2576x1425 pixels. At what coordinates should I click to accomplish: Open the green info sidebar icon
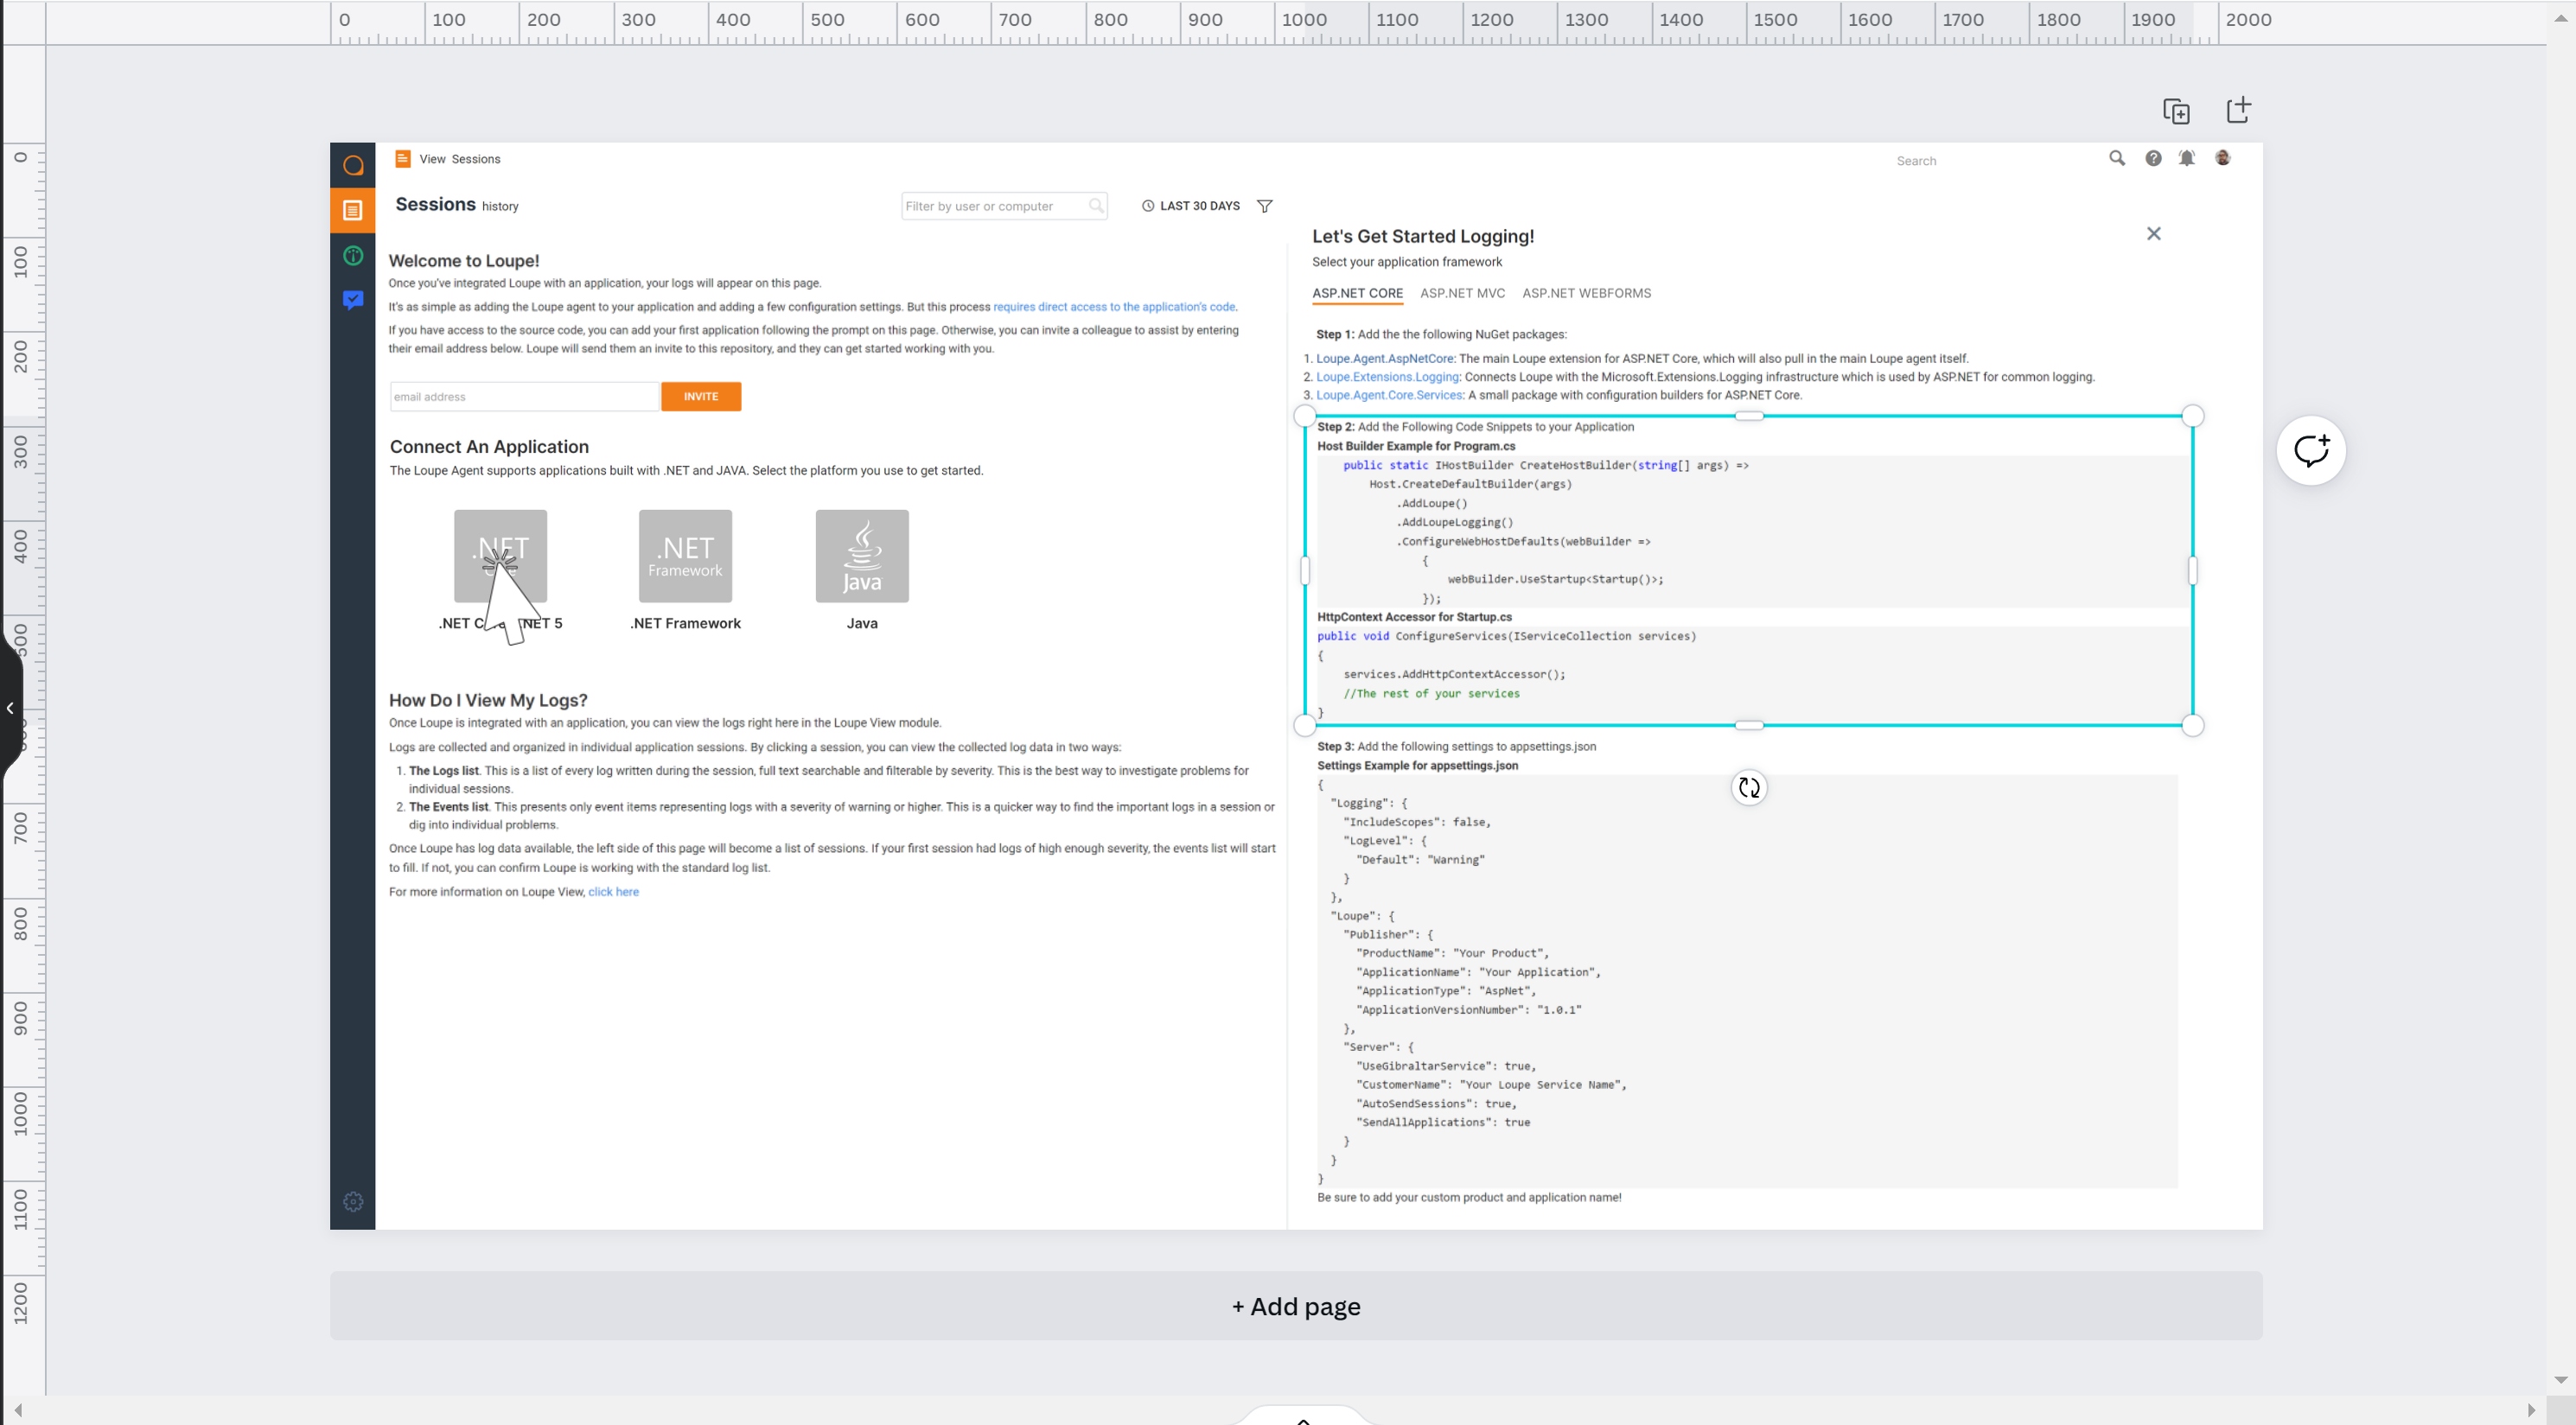[353, 255]
